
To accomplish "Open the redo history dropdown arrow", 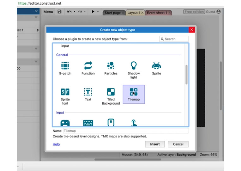I will click(x=85, y=11).
